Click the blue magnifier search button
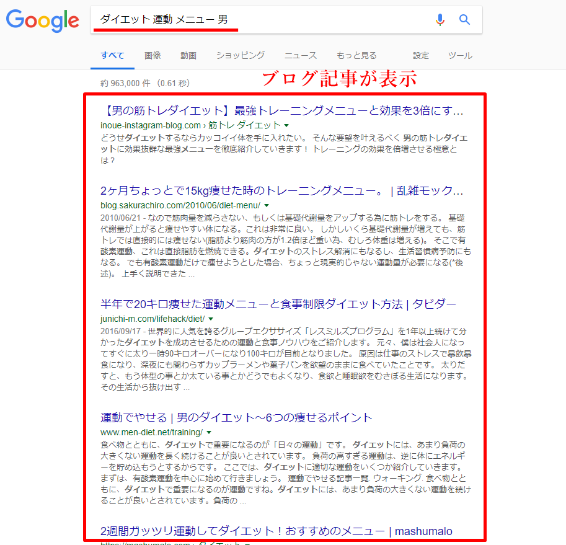The height and width of the screenshot is (545, 566). pyautogui.click(x=464, y=19)
